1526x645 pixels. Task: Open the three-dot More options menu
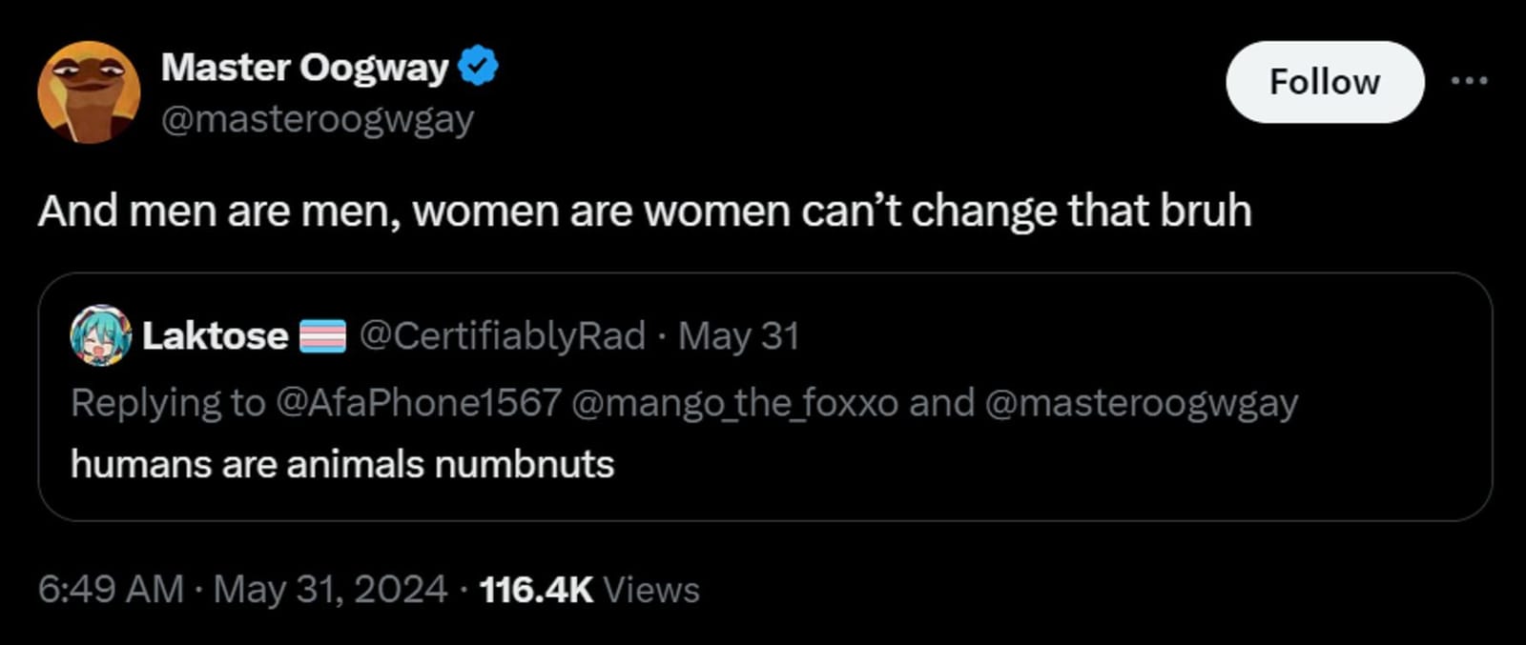click(1469, 82)
